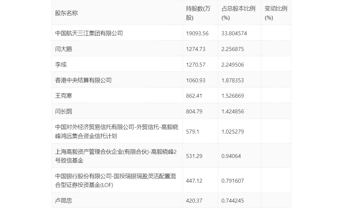This screenshot has height=208, width=343.
Task: Click shareholder name 闫长鹍
Action: (x=64, y=112)
